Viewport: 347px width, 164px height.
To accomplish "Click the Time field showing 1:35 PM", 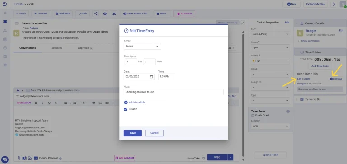I will coord(167,76).
